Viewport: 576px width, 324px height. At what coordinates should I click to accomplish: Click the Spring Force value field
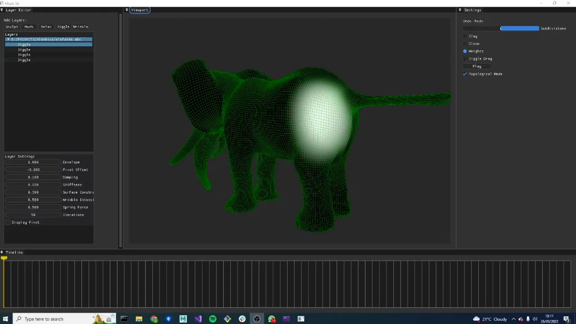click(33, 207)
